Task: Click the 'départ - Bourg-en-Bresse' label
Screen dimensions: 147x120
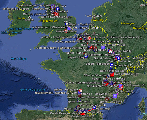Action: pyautogui.click(x=109, y=79)
